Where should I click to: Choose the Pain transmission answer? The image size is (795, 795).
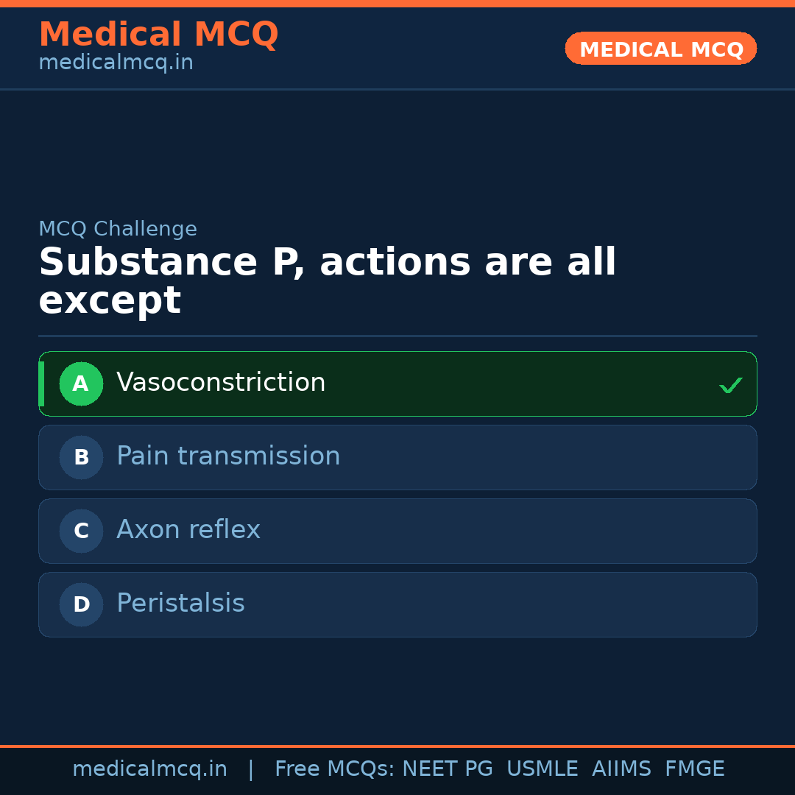click(x=228, y=456)
